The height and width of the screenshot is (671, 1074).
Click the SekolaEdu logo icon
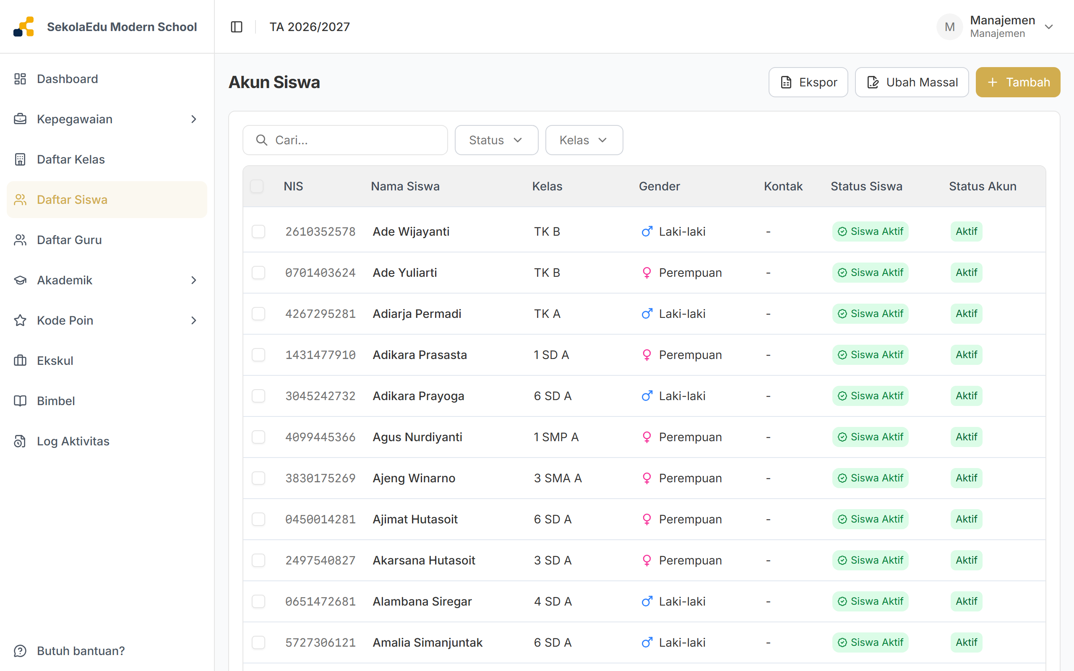[x=23, y=26]
